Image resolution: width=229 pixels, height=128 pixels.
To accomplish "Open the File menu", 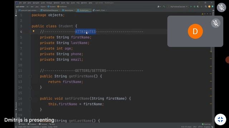I will [20, 3].
